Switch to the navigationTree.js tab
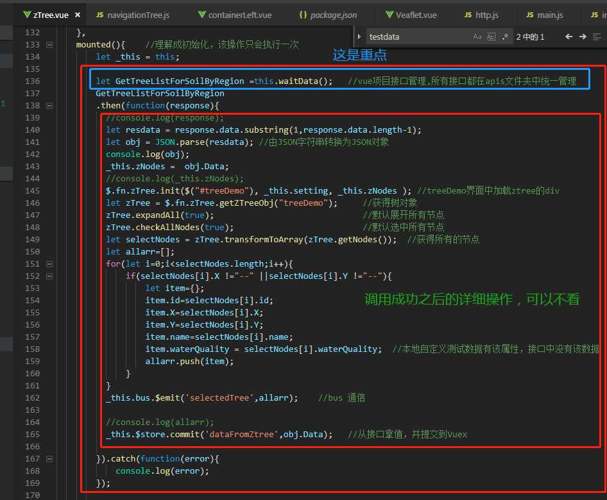 [x=133, y=15]
